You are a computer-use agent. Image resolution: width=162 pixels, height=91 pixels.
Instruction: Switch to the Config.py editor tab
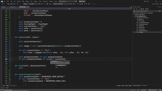3,7
